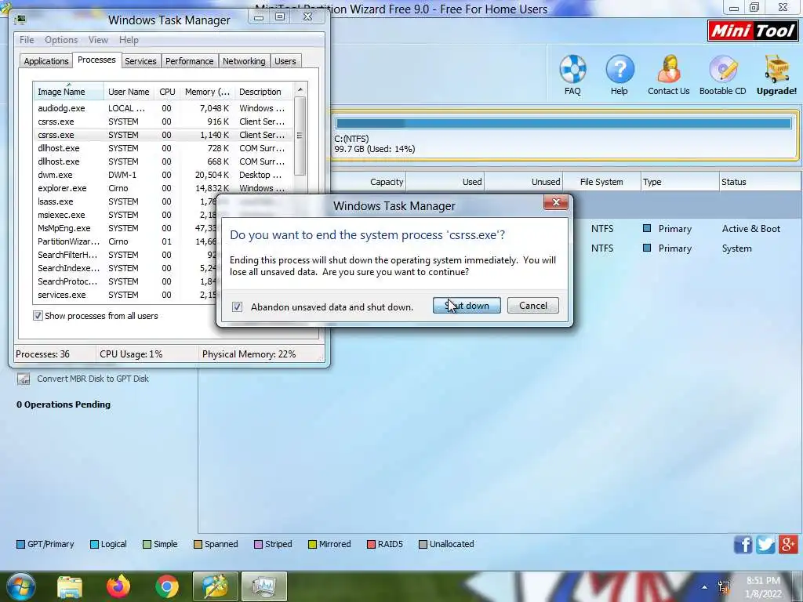This screenshot has height=602, width=803.
Task: Sort processes by CPU column
Action: click(x=167, y=92)
